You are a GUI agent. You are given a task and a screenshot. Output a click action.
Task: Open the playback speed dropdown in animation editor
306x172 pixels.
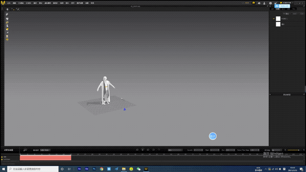(x=45, y=150)
